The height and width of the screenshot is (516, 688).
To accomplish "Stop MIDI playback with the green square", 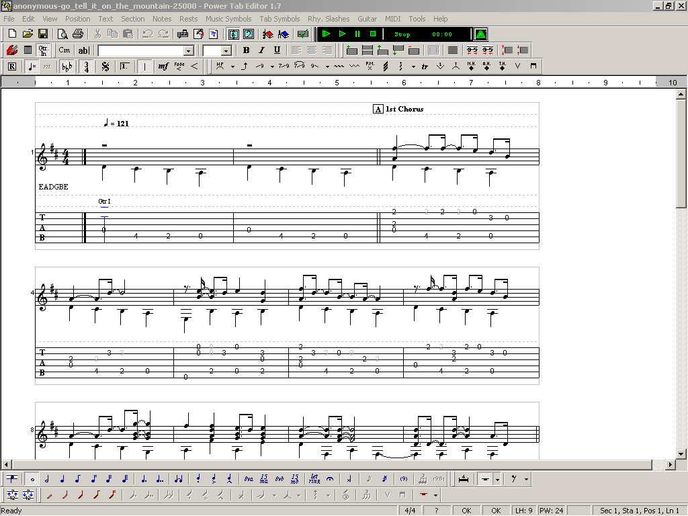I will (x=373, y=34).
